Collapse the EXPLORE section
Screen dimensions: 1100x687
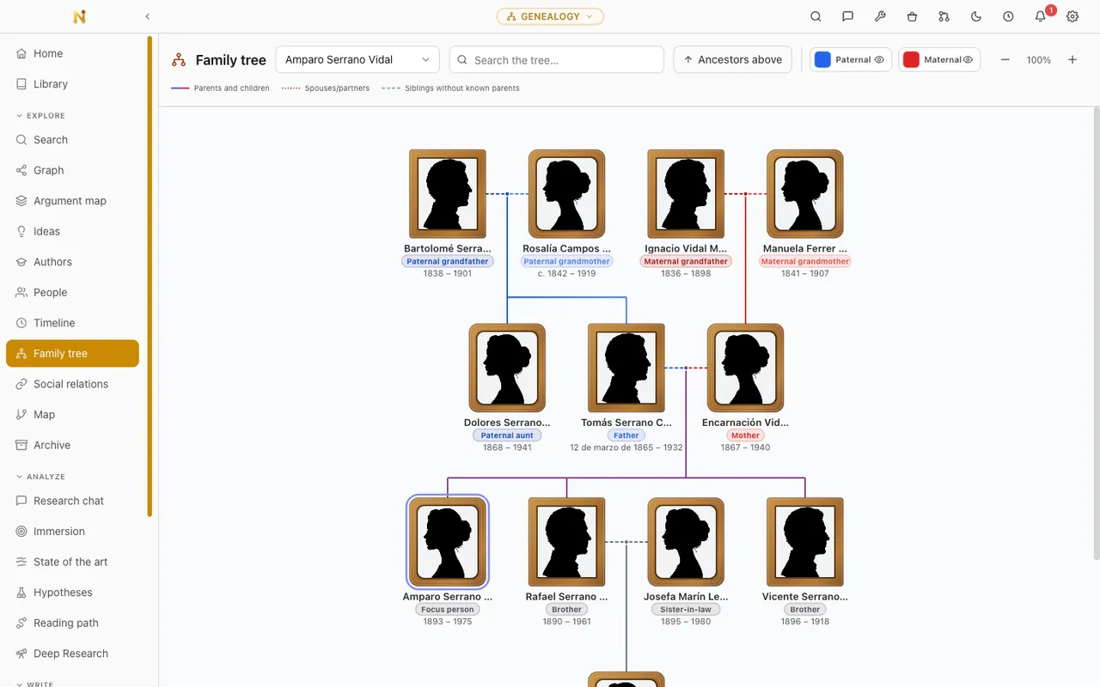point(40,115)
